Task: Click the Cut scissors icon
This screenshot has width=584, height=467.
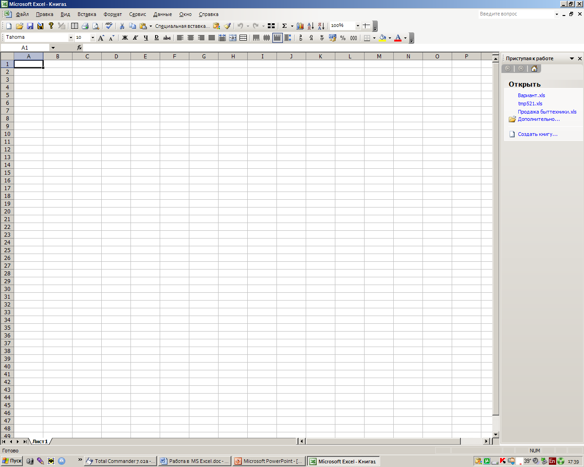Action: coord(122,26)
